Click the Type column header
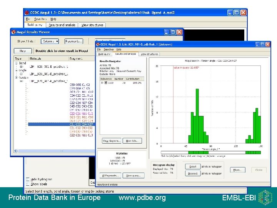 (21, 59)
